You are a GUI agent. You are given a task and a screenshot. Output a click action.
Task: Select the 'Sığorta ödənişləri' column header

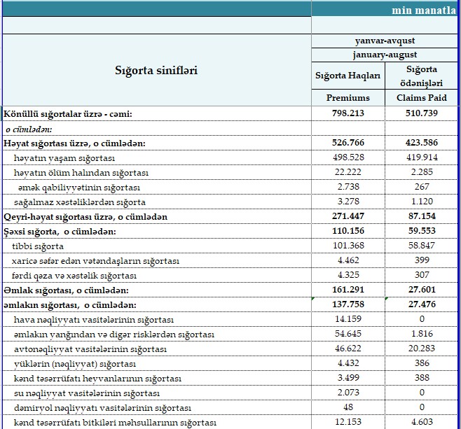421,76
